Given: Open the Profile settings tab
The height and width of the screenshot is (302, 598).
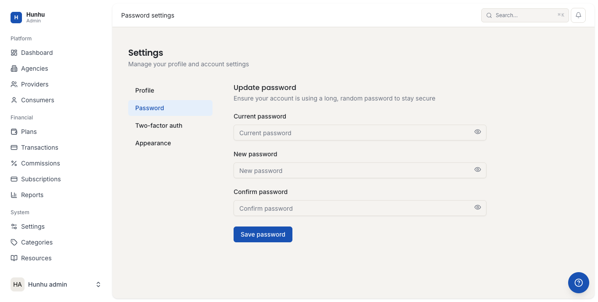Looking at the screenshot, I should pos(170,90).
